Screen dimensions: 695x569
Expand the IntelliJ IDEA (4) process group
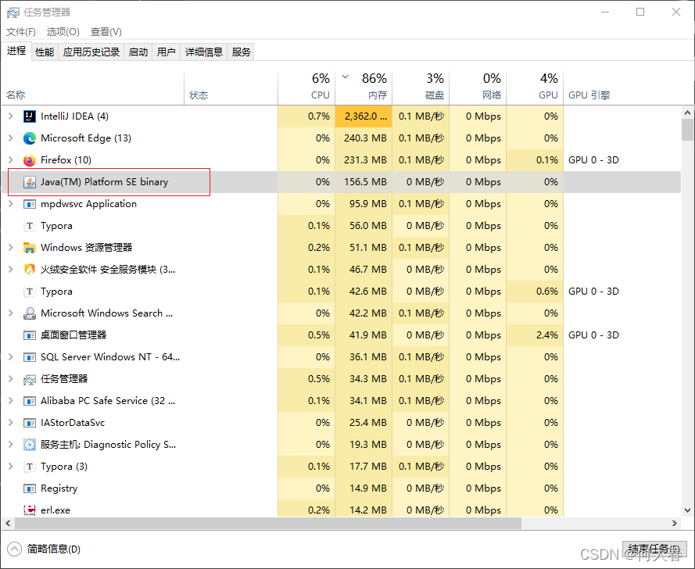click(x=11, y=116)
